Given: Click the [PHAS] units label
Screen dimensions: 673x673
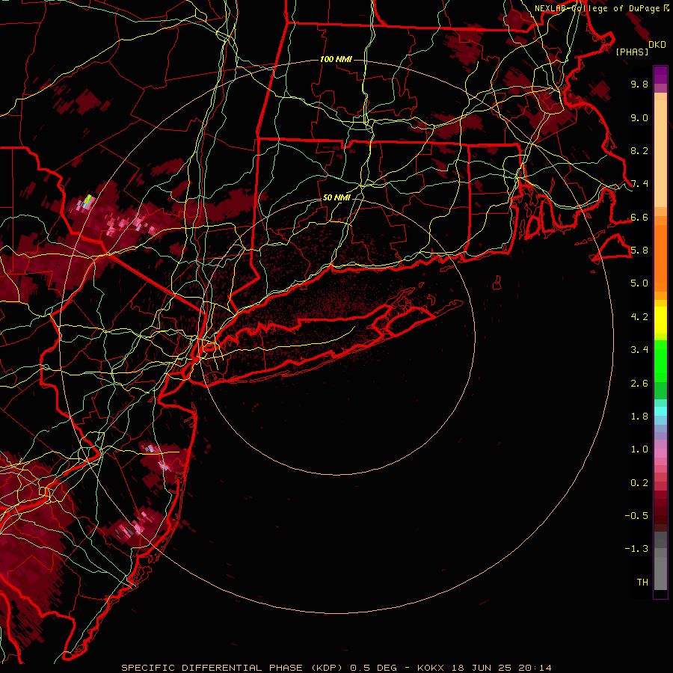Looking at the screenshot, I should (x=632, y=52).
